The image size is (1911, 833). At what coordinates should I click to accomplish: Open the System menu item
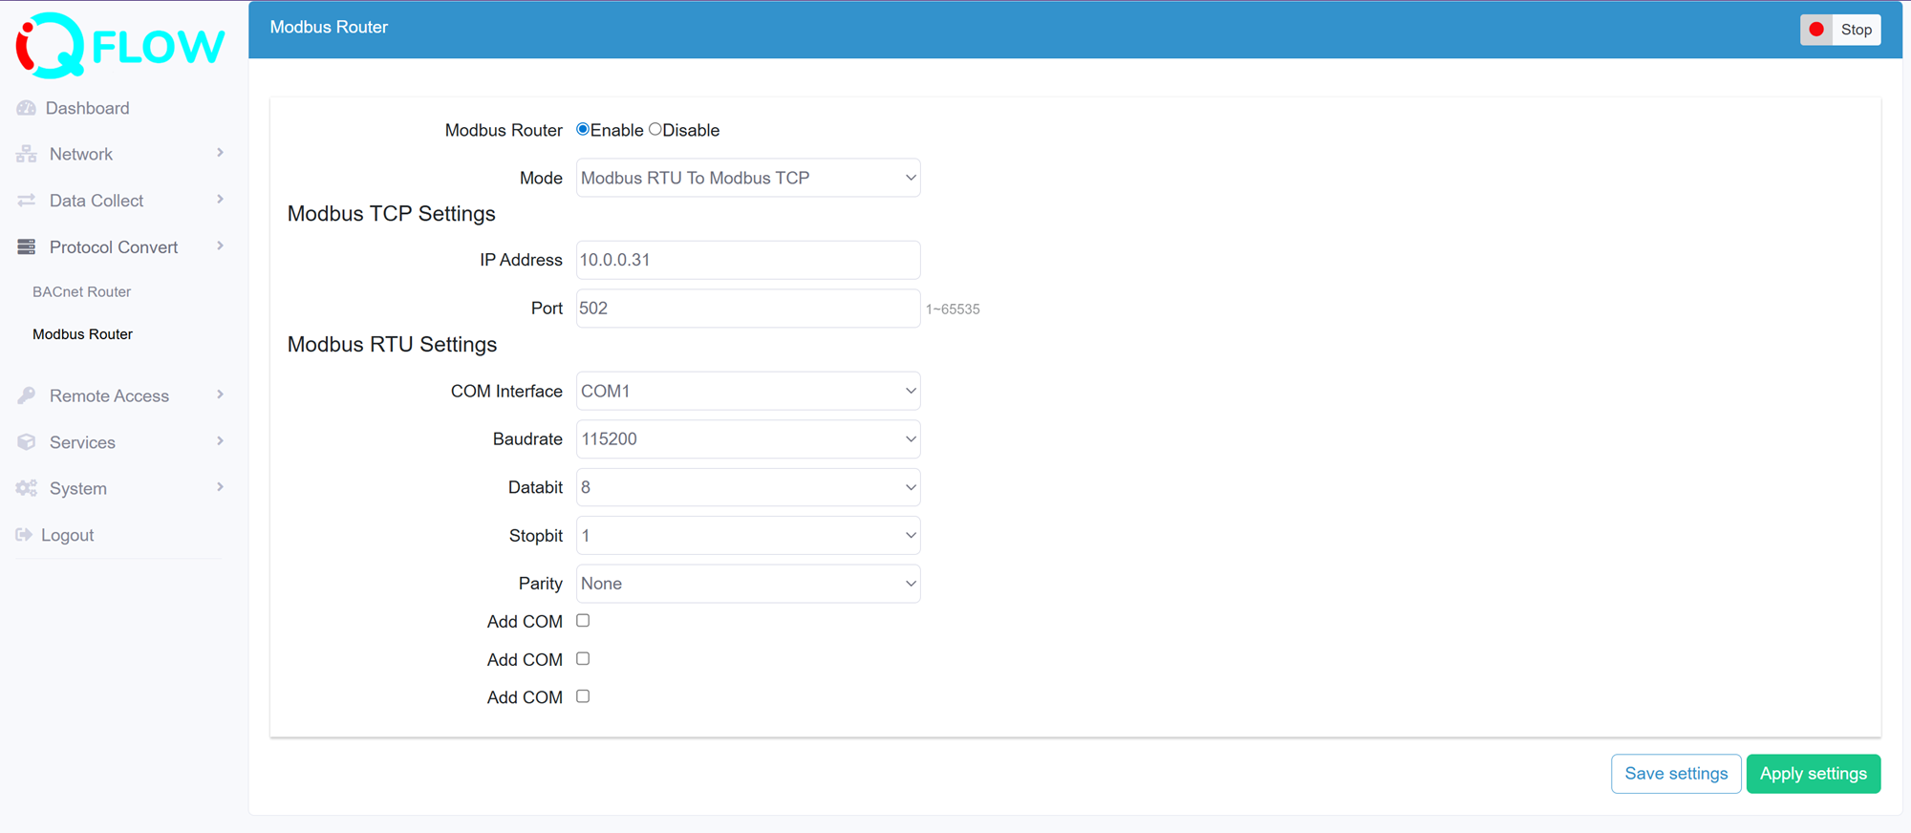[x=77, y=488]
